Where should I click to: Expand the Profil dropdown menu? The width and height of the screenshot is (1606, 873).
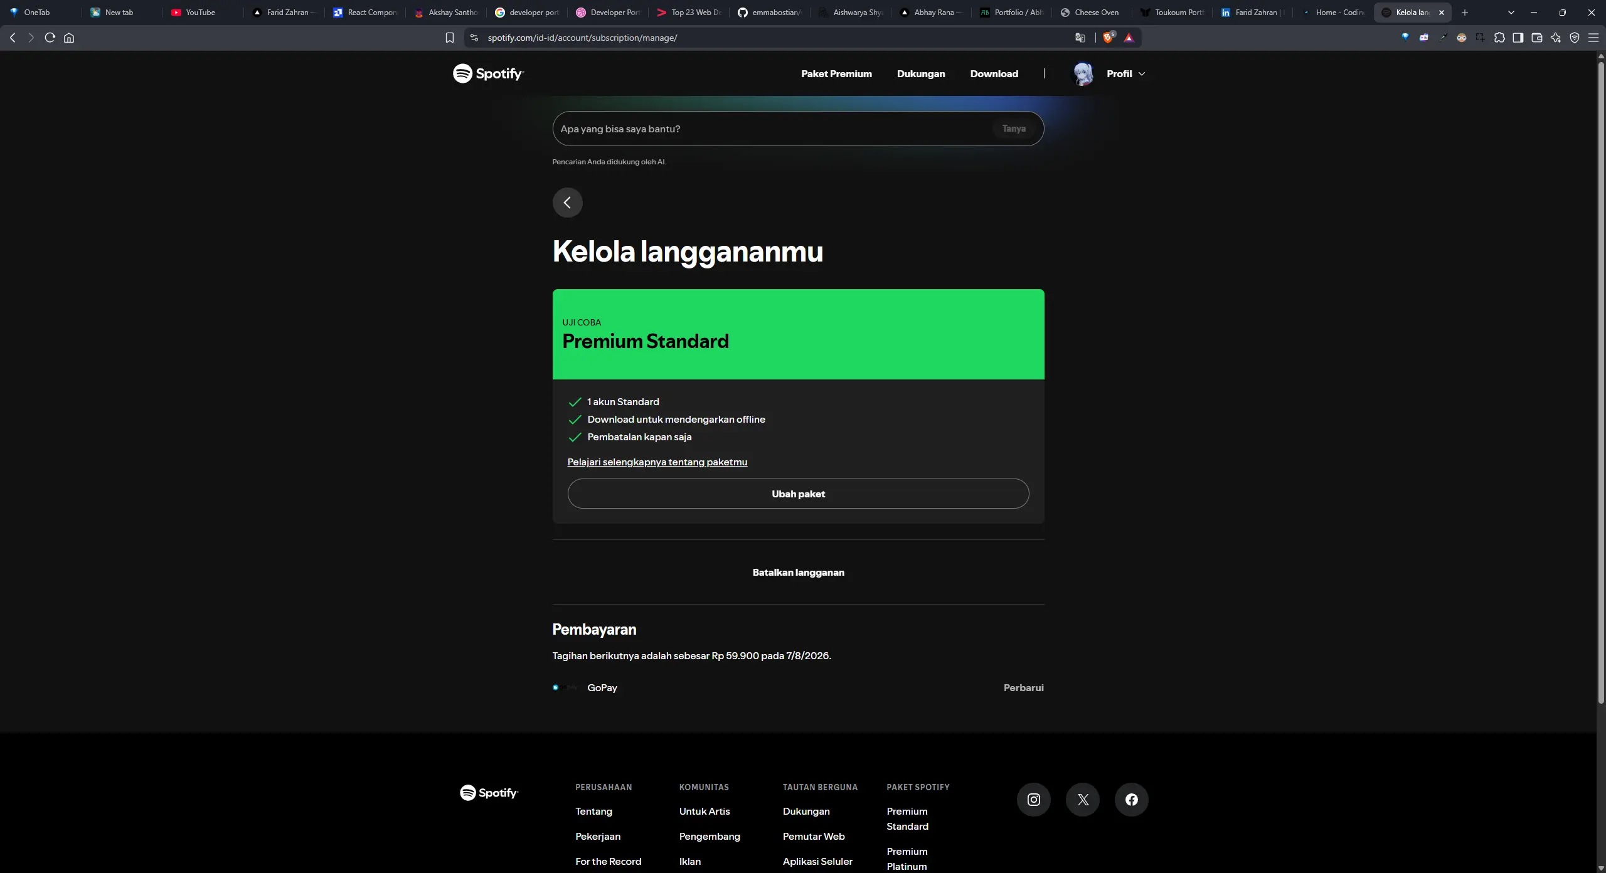tap(1126, 74)
